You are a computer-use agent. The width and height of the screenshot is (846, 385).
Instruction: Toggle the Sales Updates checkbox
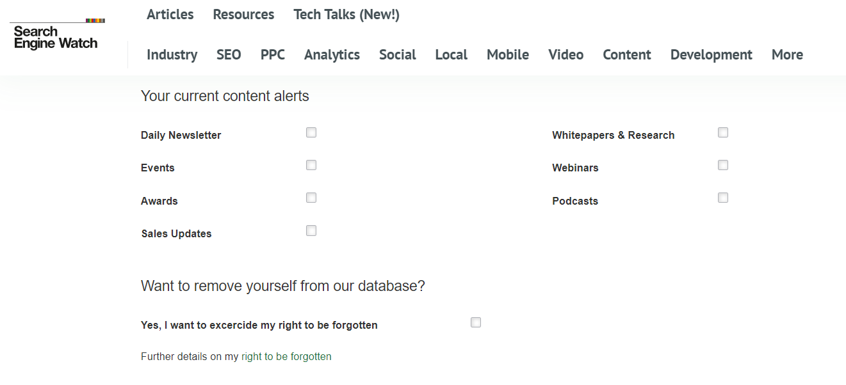coord(311,231)
